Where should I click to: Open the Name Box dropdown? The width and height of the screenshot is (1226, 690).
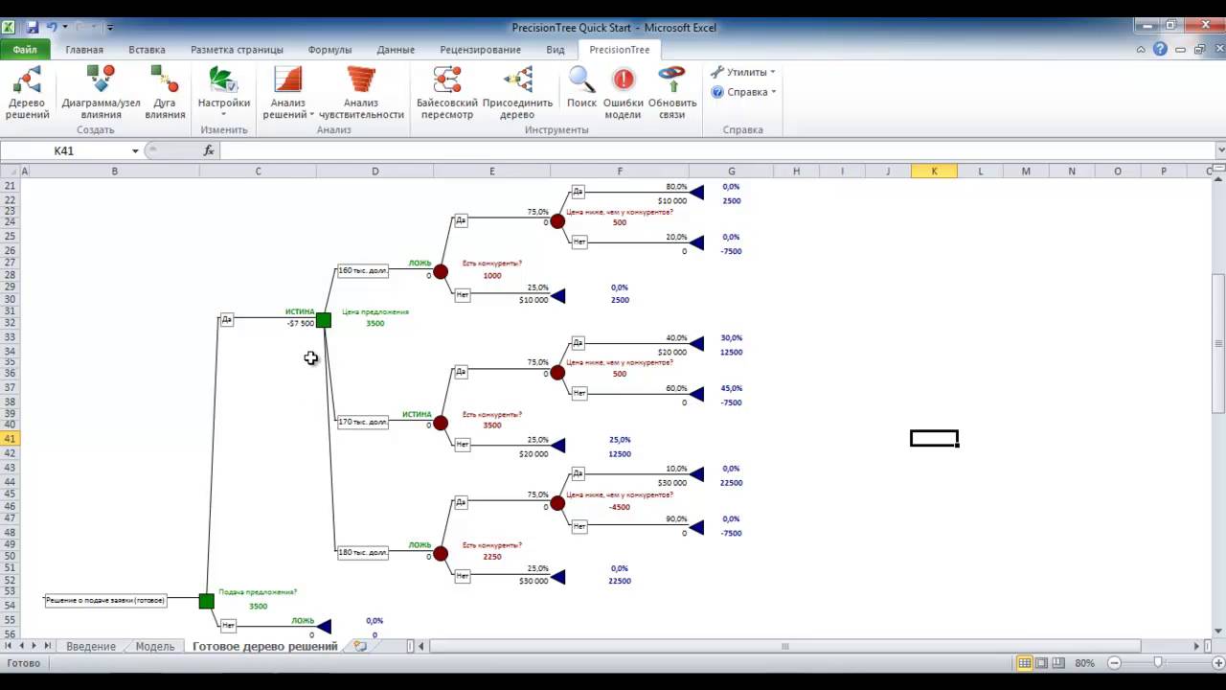135,150
